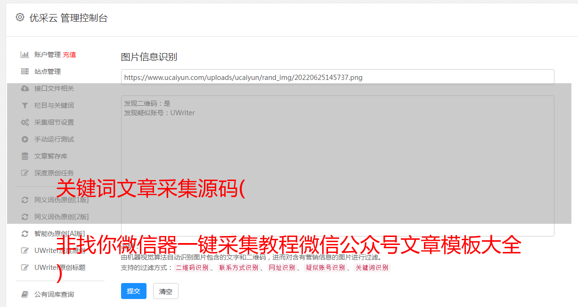Open 智能伪原创[AI版]
This screenshot has width=578, height=307.
tap(60, 234)
